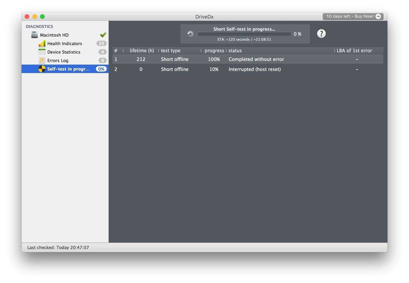Click the 10 days left Buy Now button
This screenshot has height=283, width=409.
350,16
